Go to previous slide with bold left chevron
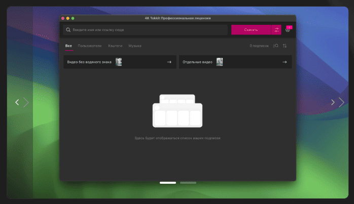This screenshot has height=204, width=354. coord(17,102)
